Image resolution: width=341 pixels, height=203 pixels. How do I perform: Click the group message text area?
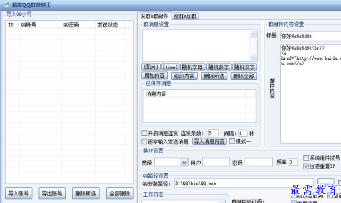pyautogui.click(x=196, y=46)
